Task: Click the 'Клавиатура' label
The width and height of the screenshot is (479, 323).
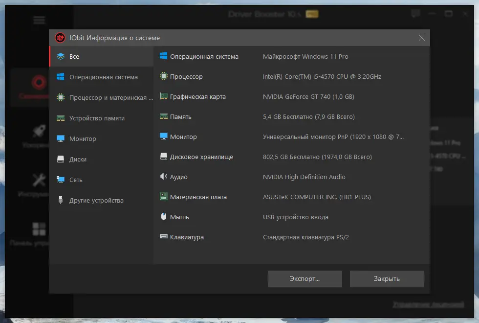Action: coord(187,237)
